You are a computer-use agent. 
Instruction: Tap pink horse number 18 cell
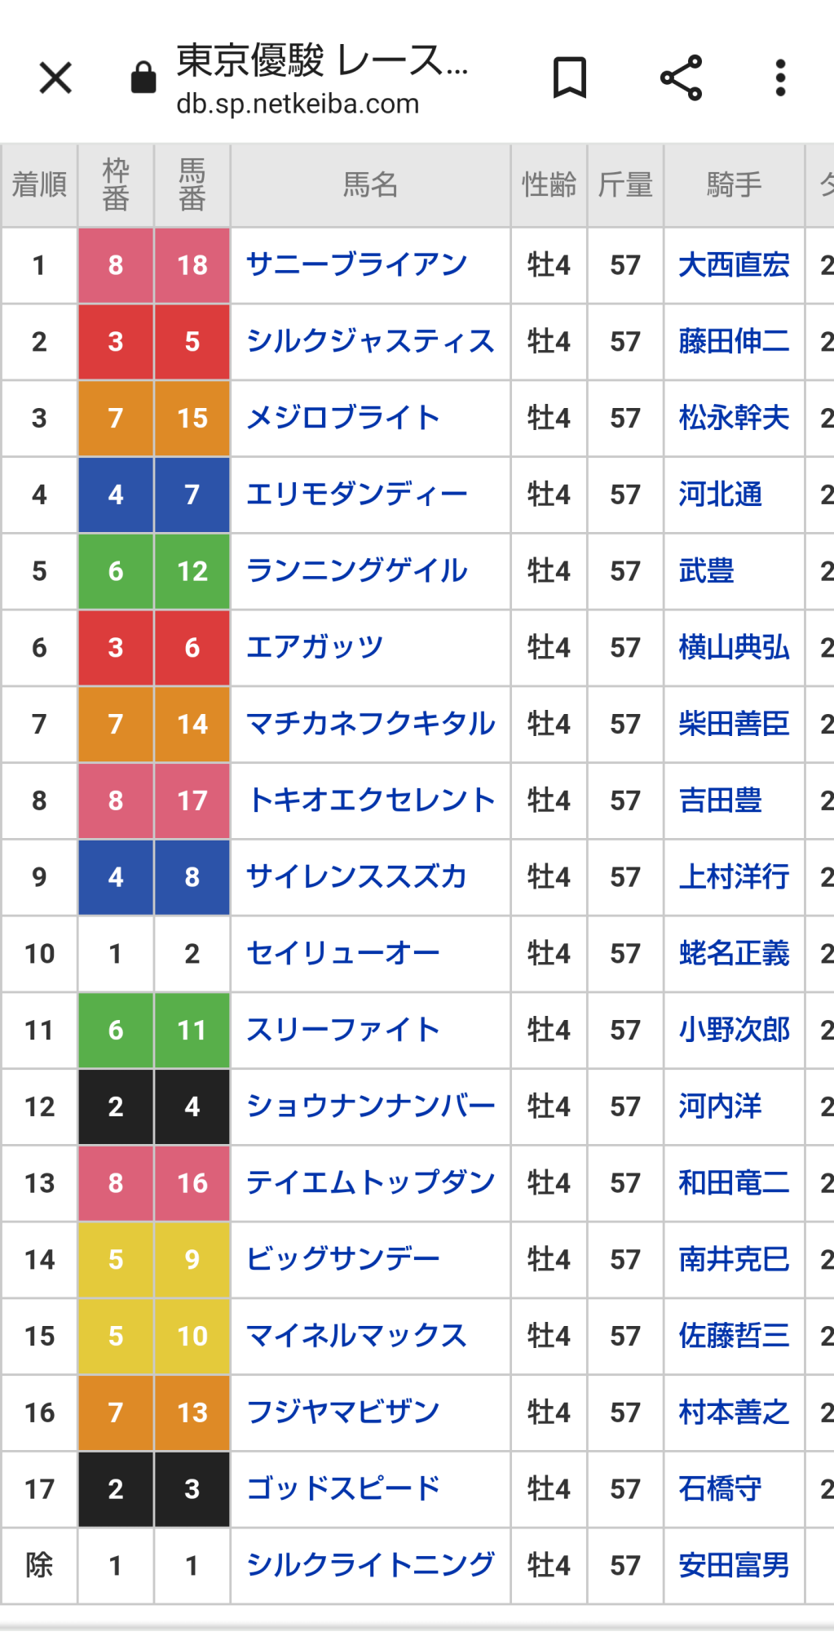click(192, 265)
